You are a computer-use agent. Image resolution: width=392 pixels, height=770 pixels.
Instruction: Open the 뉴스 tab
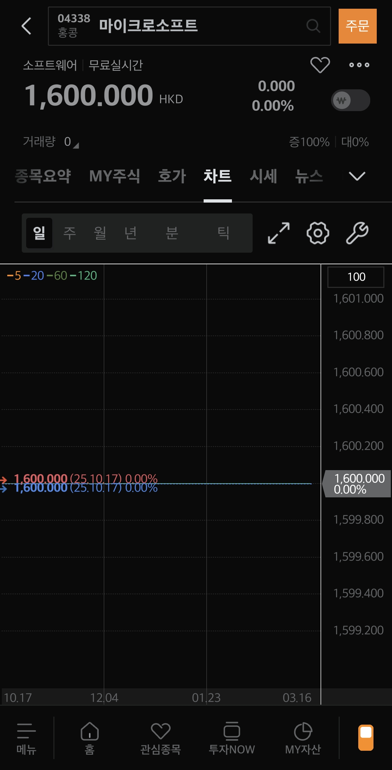(x=309, y=176)
